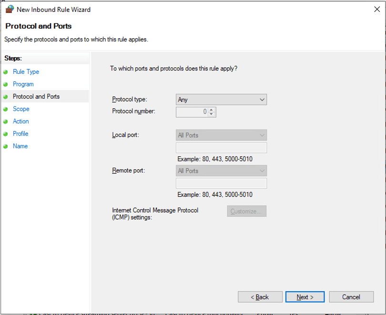Click the ICMP Customize button
The image size is (386, 315).
click(x=247, y=211)
